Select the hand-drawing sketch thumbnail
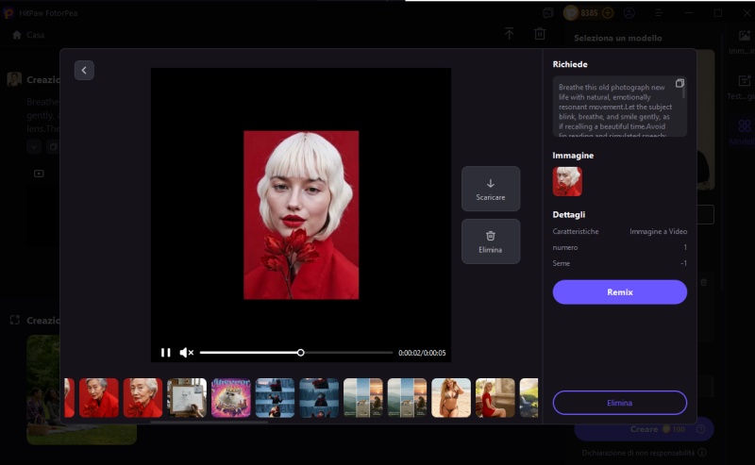 tap(187, 398)
